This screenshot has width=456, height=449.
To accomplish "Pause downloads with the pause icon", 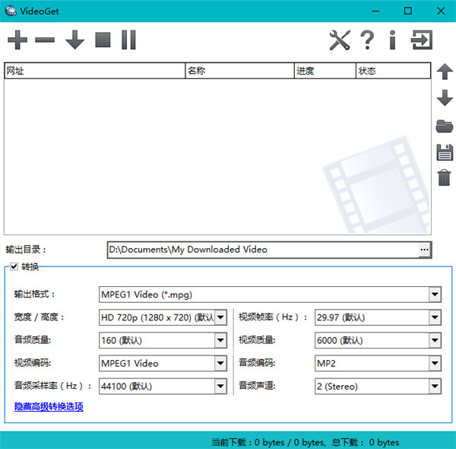I will pyautogui.click(x=128, y=40).
